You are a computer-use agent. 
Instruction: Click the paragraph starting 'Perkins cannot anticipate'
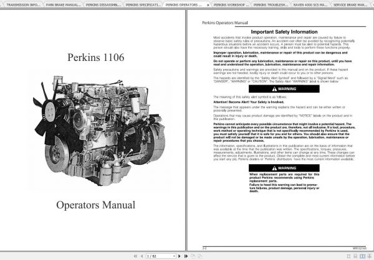pyautogui.click(x=284, y=132)
